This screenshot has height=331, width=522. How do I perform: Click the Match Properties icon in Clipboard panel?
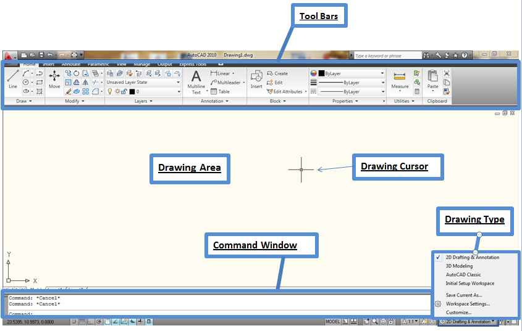[x=447, y=91]
